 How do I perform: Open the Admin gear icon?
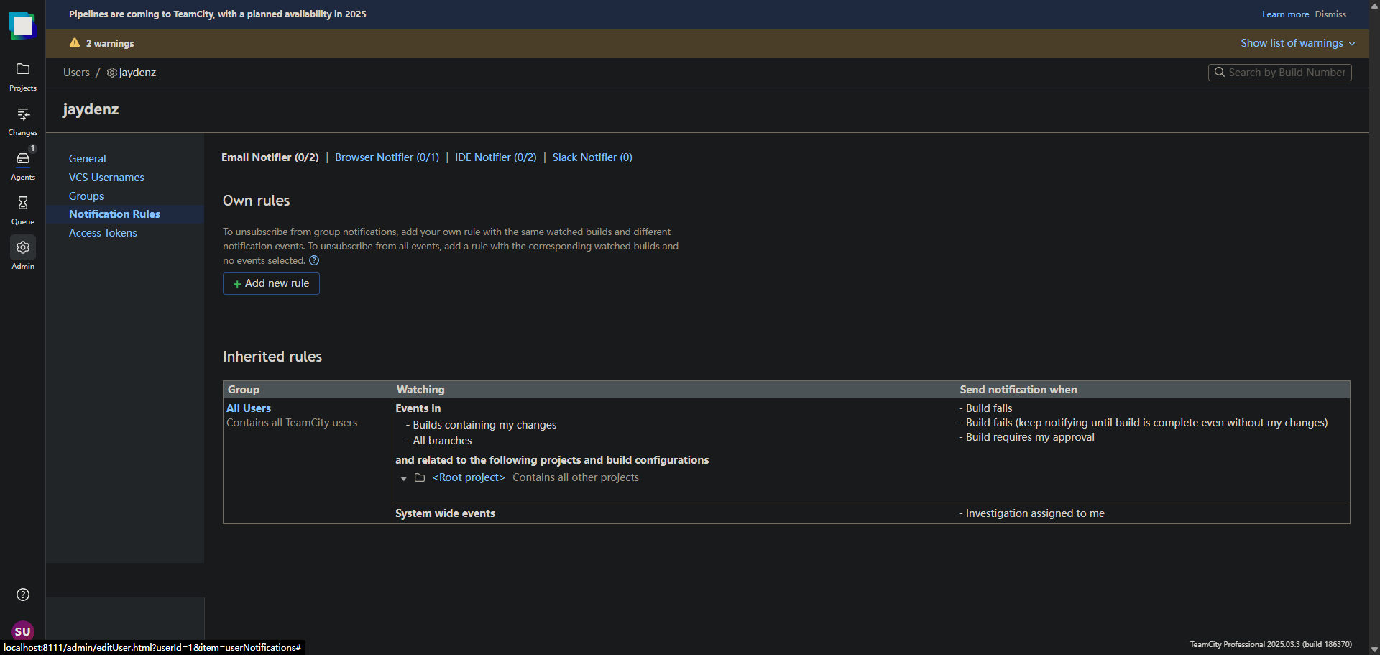click(23, 247)
